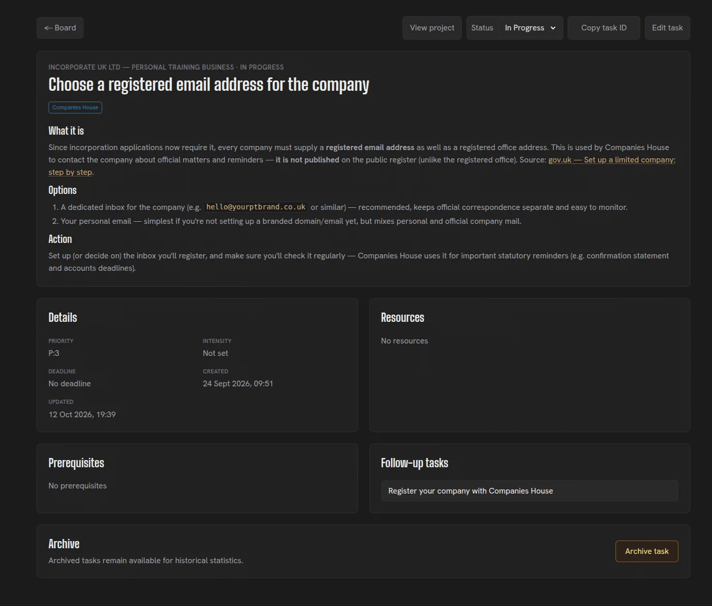The height and width of the screenshot is (606, 712).
Task: Click the 'Not set' intensity value
Action: coord(215,353)
